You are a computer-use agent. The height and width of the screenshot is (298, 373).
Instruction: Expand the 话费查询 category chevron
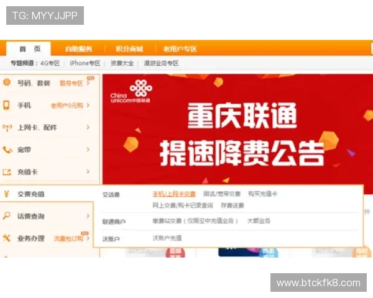pos(88,216)
